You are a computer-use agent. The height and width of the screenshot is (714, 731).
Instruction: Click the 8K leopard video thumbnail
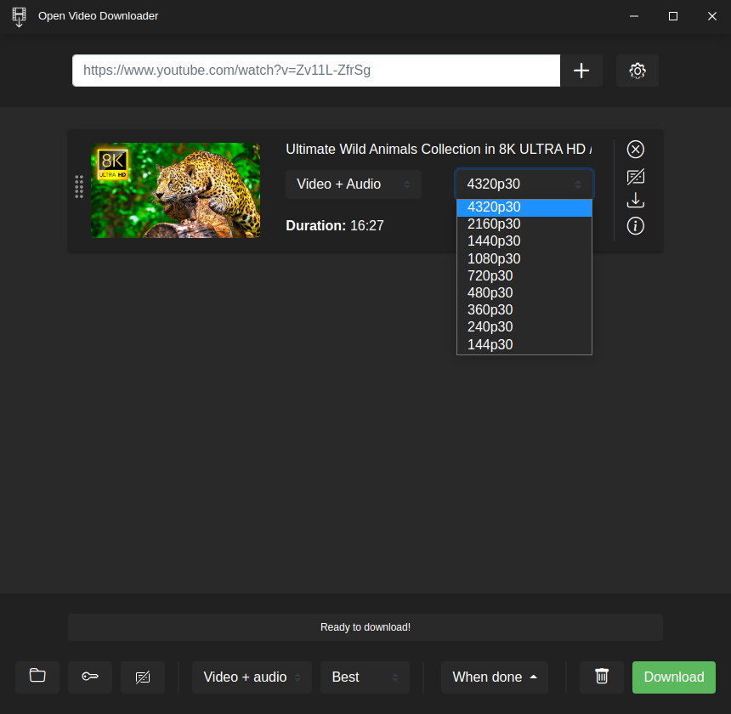(175, 190)
